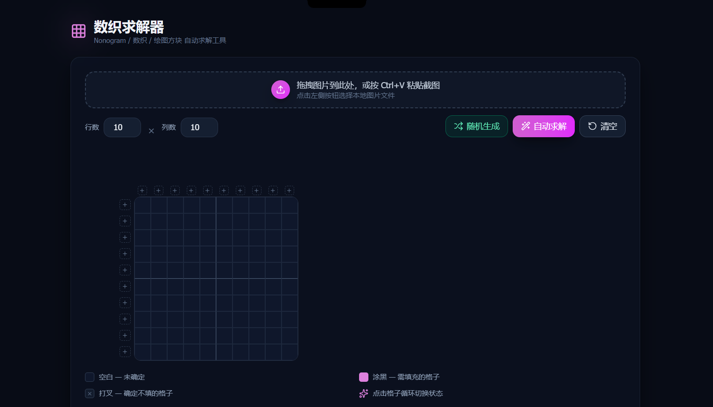
Task: Click the 打叉 legend cross box
Action: click(x=90, y=393)
